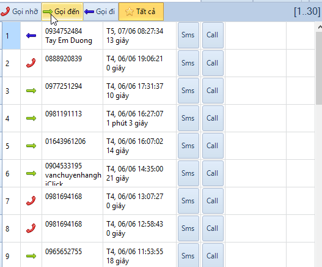
Task: Click phone number 0965652755
Action: pos(64,252)
